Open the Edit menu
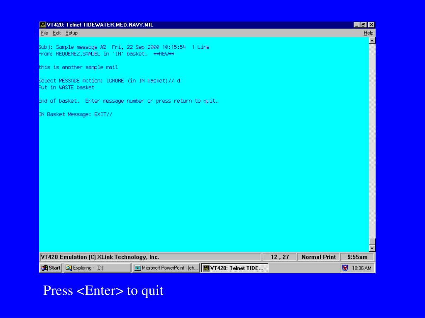 tap(56, 33)
